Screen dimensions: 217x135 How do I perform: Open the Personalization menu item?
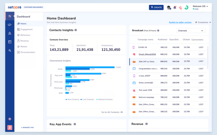pos(26,52)
